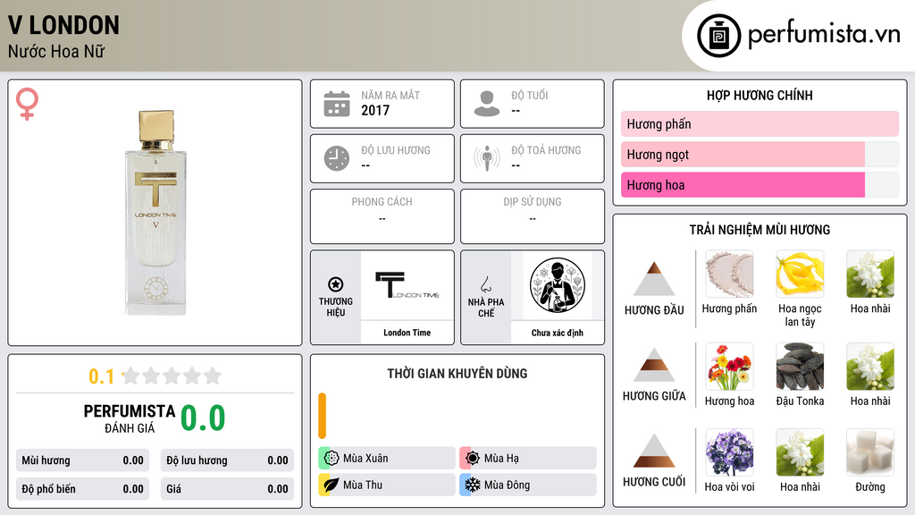
Task: Click the Hợp hương chính heading
Action: tap(760, 95)
